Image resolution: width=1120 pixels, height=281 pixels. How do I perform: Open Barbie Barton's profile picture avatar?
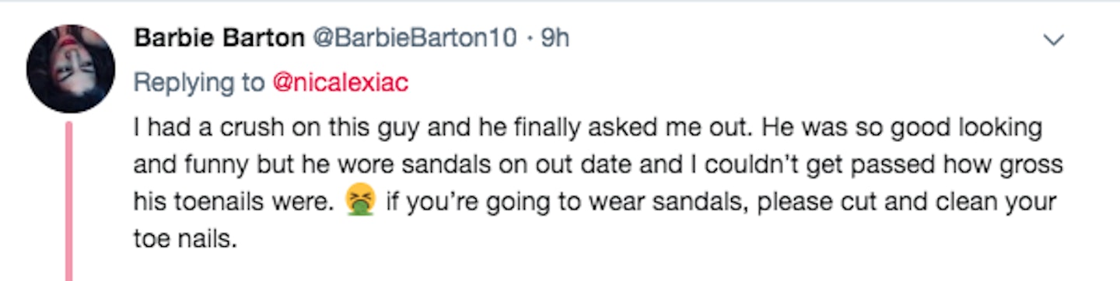point(71,68)
